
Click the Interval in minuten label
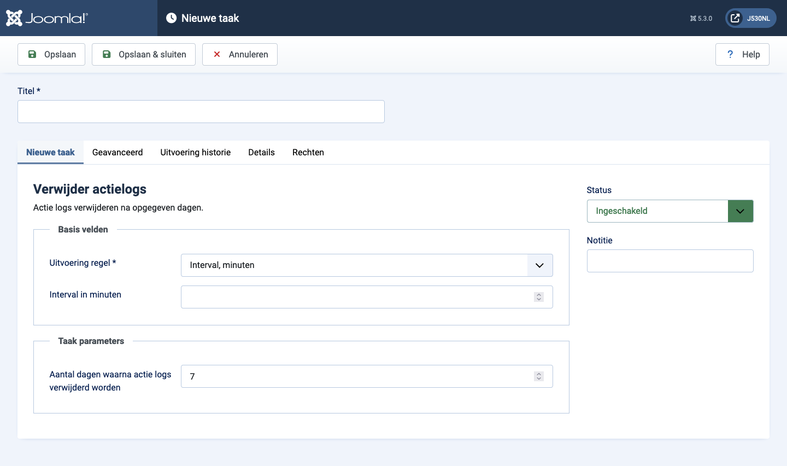click(x=85, y=294)
